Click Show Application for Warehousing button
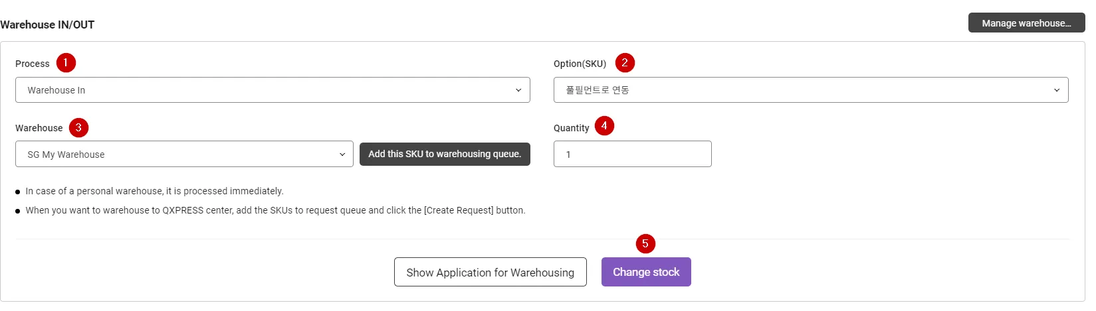The image size is (1096, 311). tap(491, 273)
